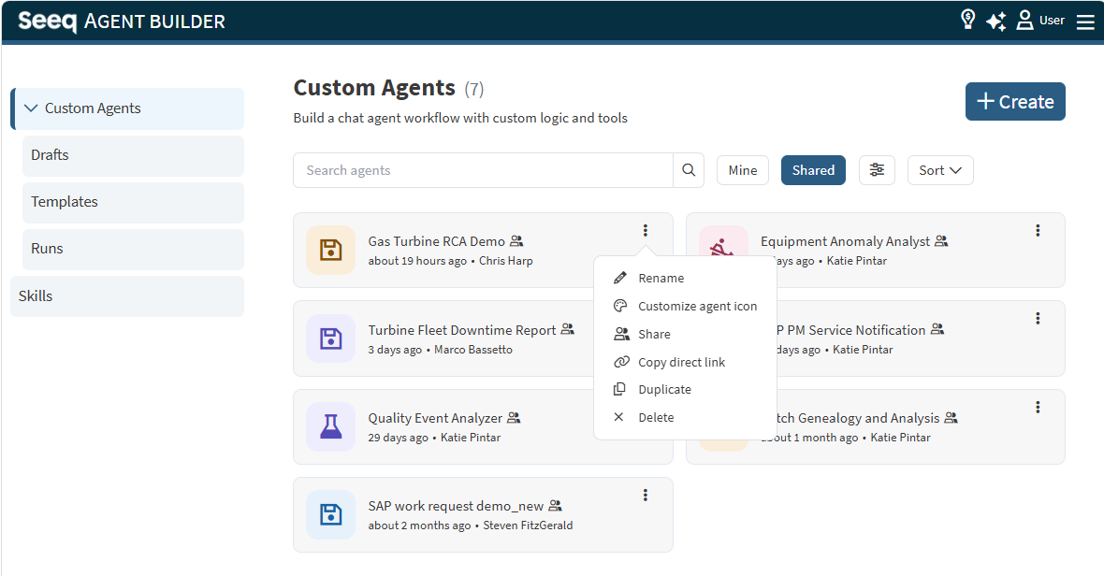Click shared-users icon next to SAP work request demo_new
The height and width of the screenshot is (576, 1104).
(x=555, y=506)
